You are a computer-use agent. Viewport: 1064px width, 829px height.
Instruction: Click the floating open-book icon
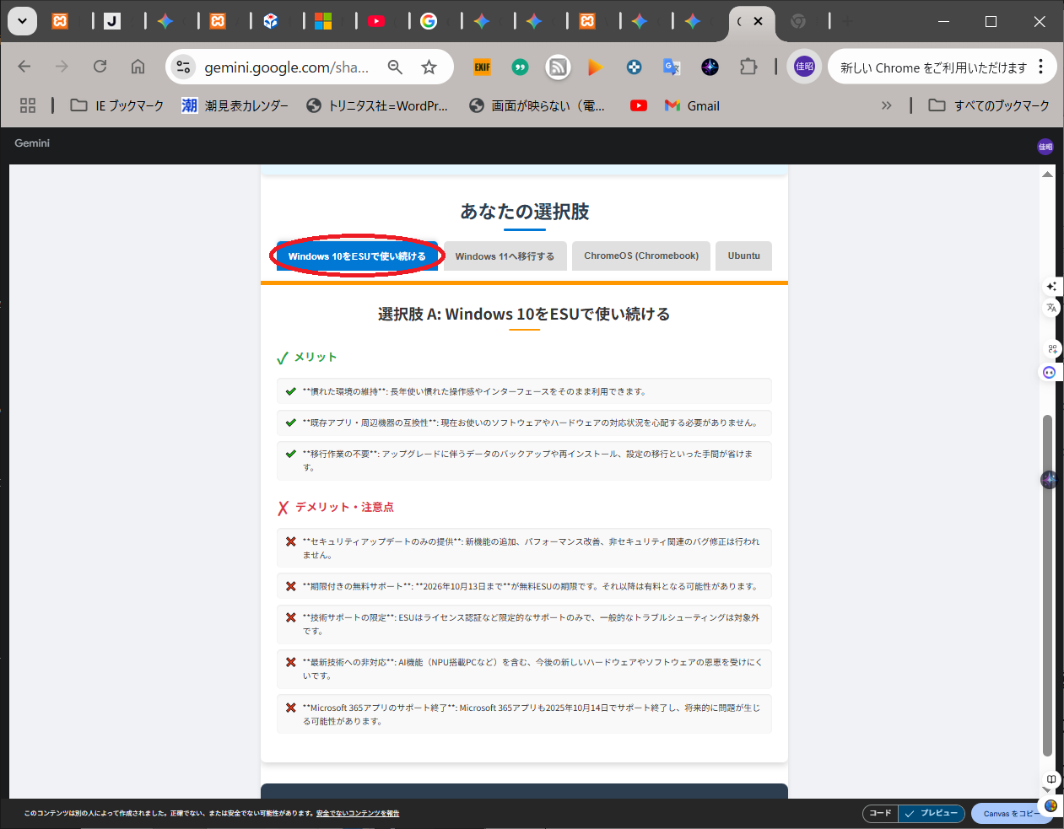(1051, 779)
